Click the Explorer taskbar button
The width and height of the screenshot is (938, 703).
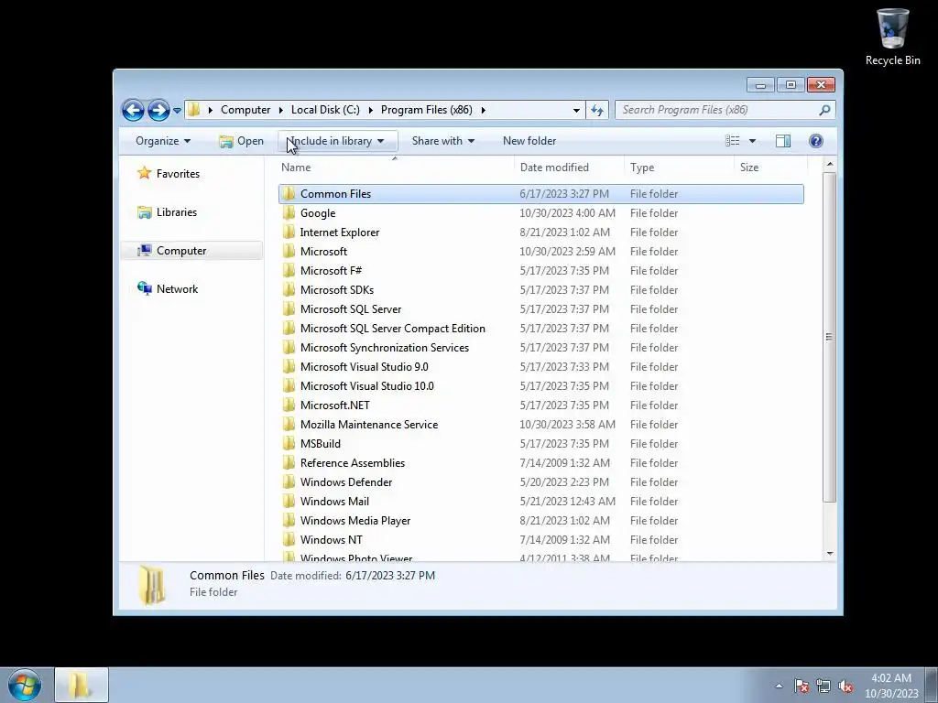(82, 685)
